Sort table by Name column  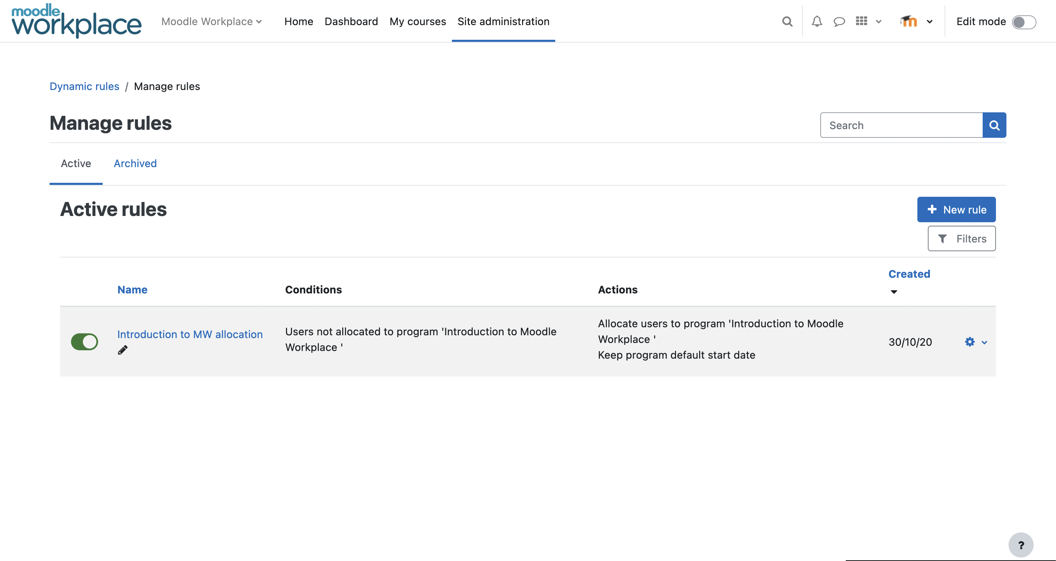(132, 289)
